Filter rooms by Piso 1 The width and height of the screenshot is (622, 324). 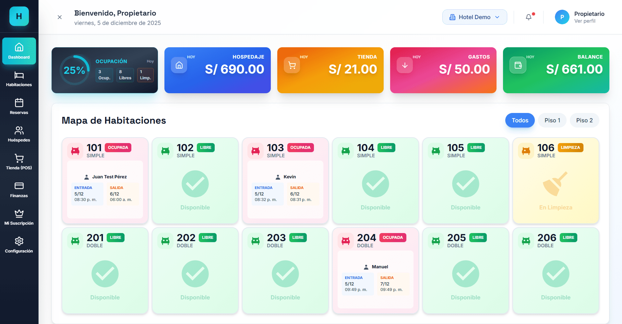coord(552,120)
